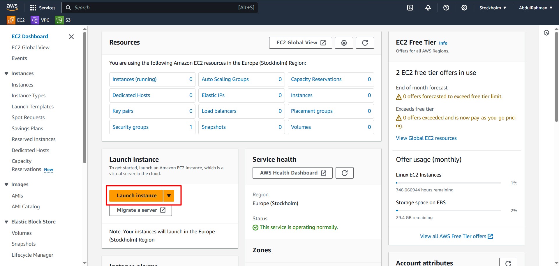The height and width of the screenshot is (266, 559).
Task: Refresh the Account attributes panel
Action: point(508,263)
